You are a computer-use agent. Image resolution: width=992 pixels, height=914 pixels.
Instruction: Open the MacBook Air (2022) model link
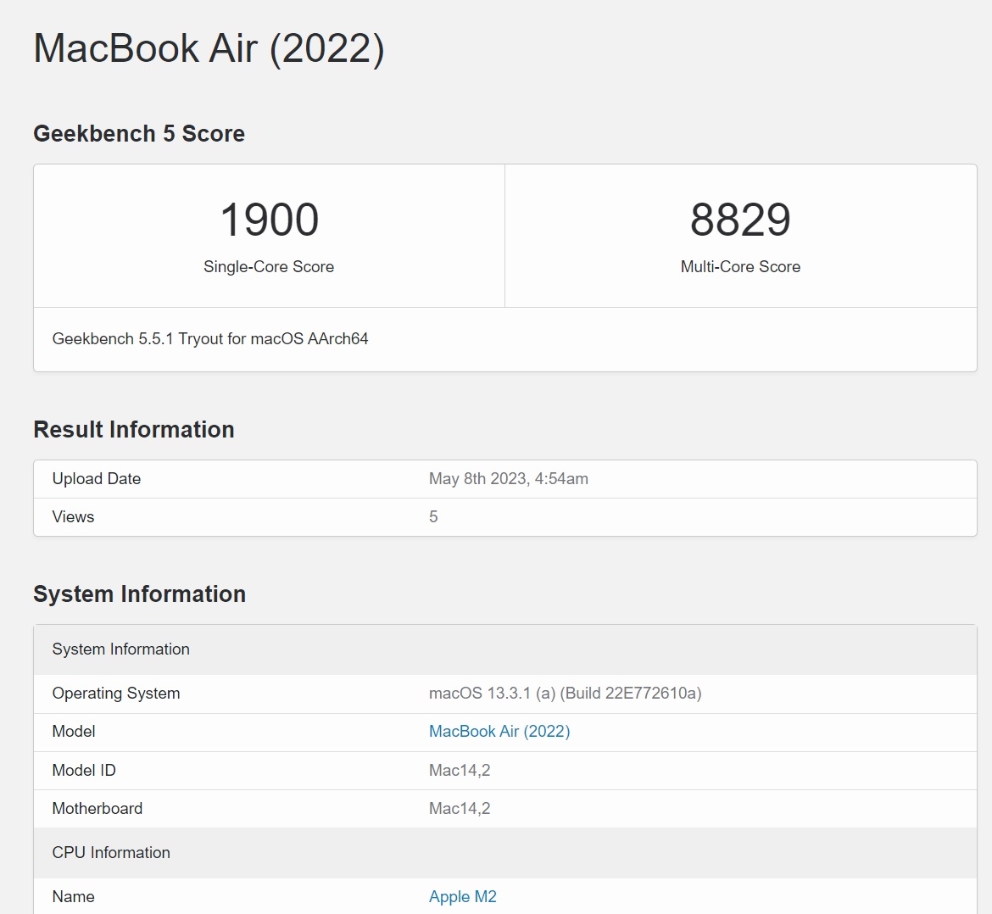499,731
